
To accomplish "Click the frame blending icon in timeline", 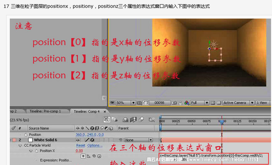I will (x=133, y=119).
